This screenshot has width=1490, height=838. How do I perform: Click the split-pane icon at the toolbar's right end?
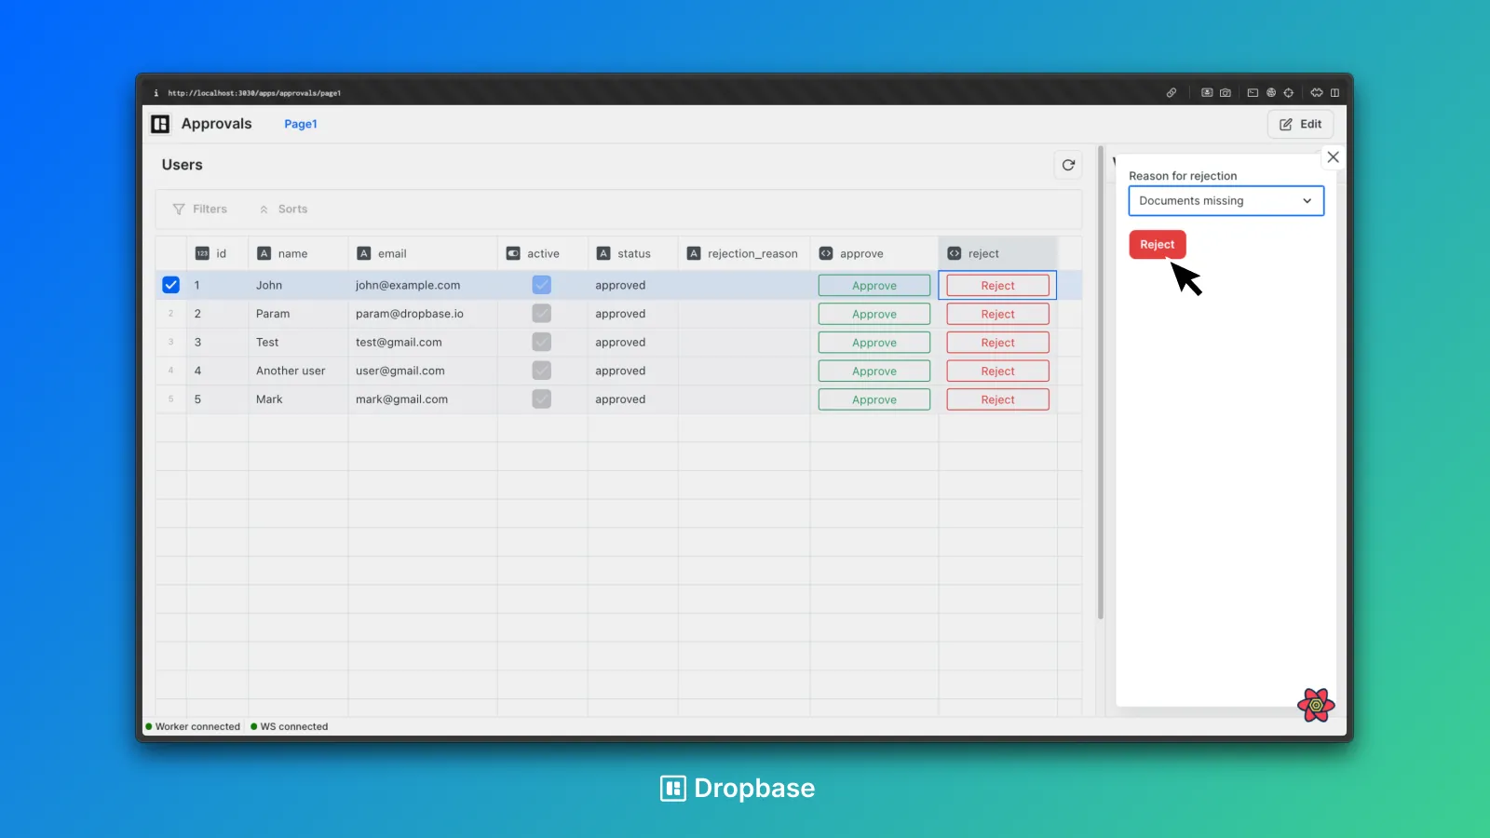[x=1335, y=93]
